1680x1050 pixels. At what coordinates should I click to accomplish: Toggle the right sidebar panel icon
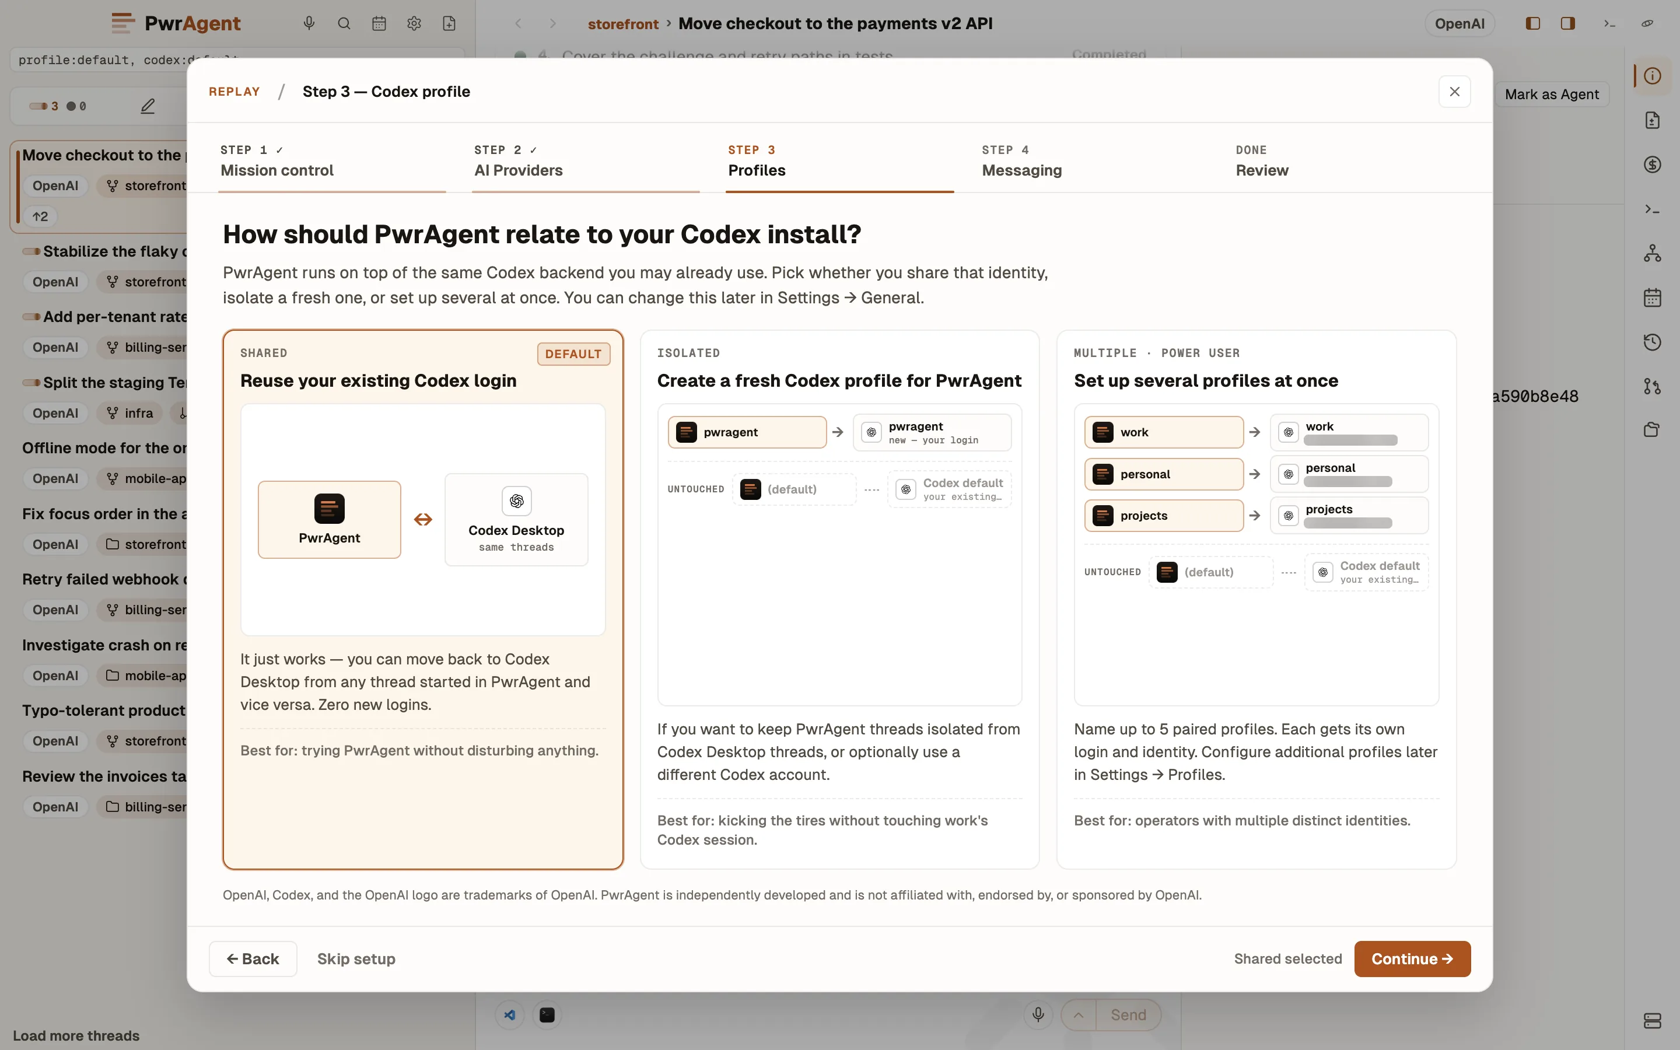[1568, 23]
